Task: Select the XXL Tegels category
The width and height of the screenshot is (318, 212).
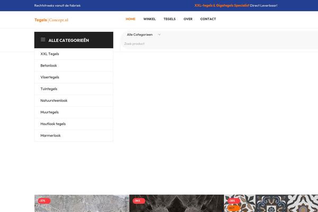Action: click(x=74, y=54)
